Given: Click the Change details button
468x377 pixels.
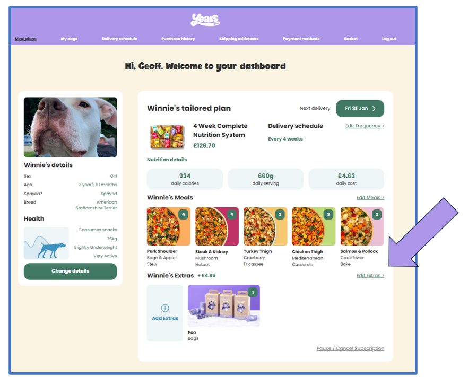Looking at the screenshot, I should click(71, 271).
